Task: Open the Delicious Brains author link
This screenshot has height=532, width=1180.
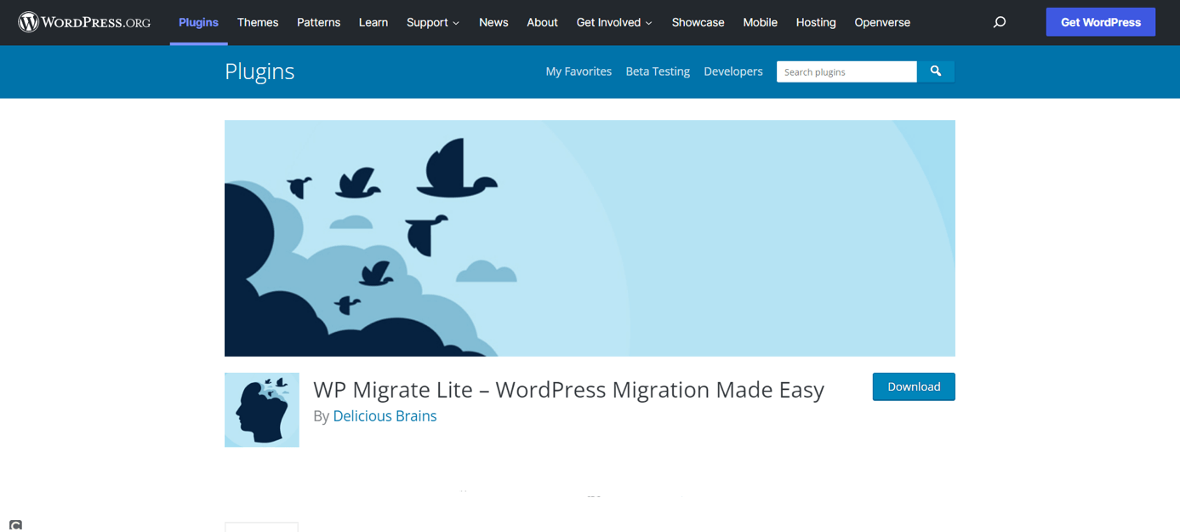Action: (385, 416)
